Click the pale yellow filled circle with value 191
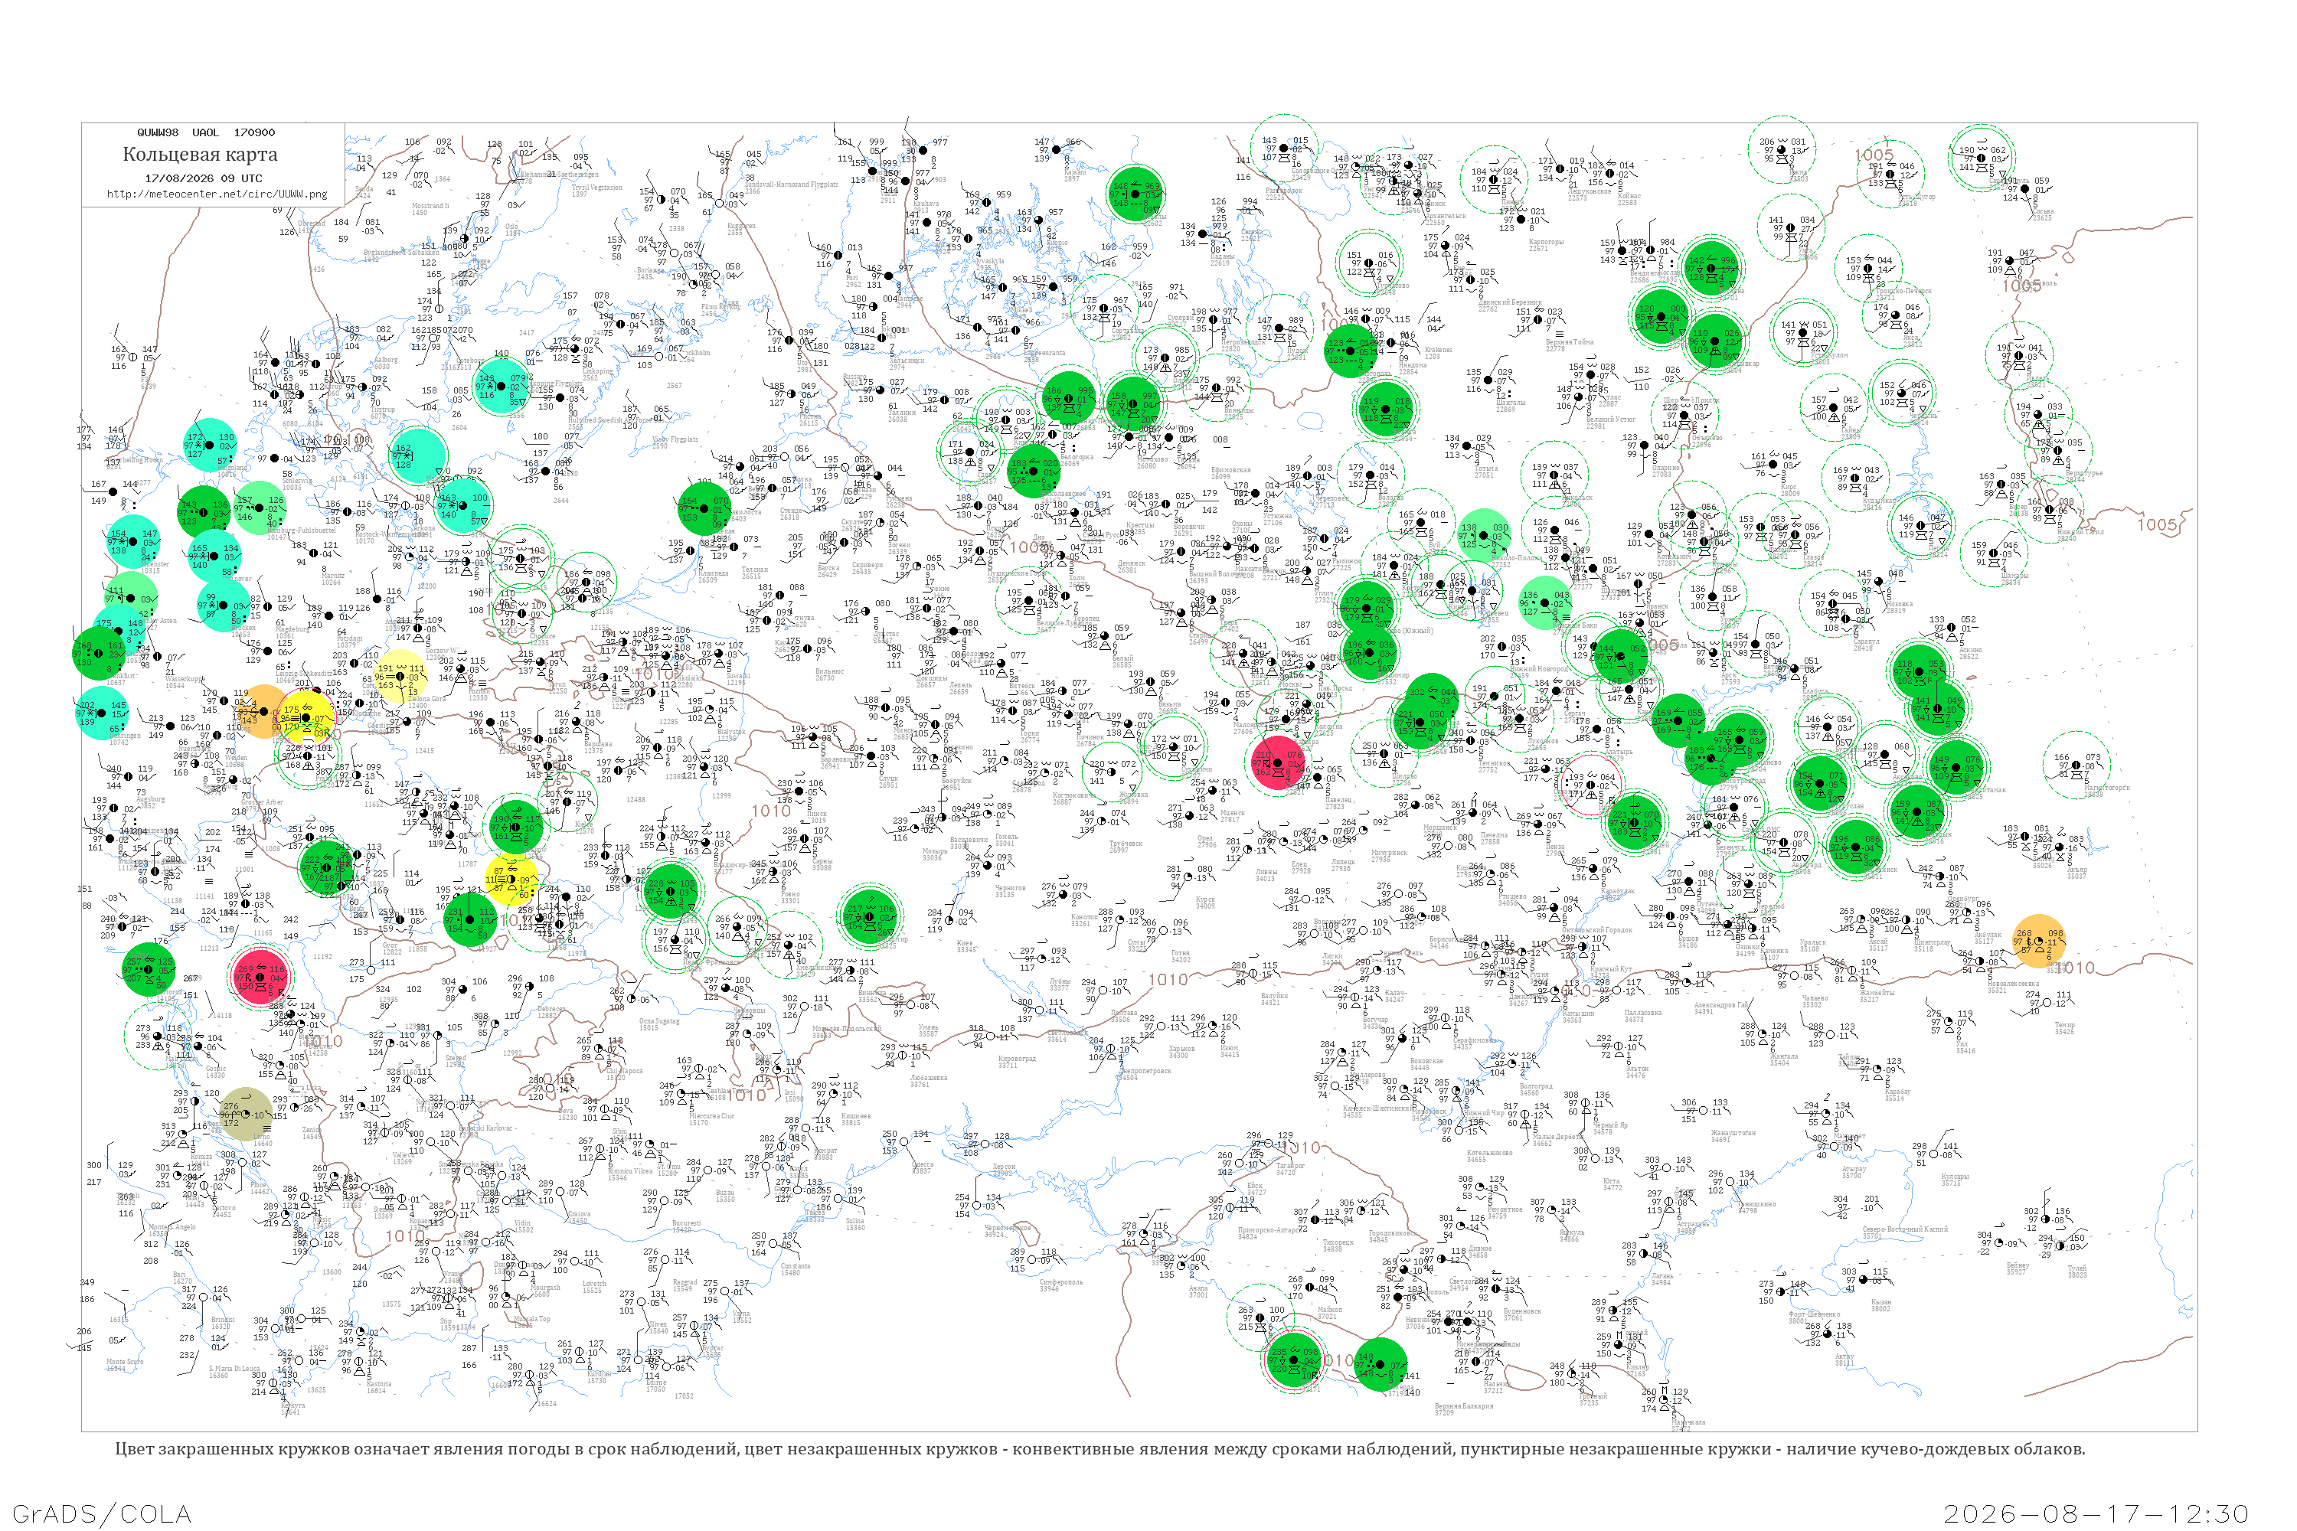 tap(400, 677)
